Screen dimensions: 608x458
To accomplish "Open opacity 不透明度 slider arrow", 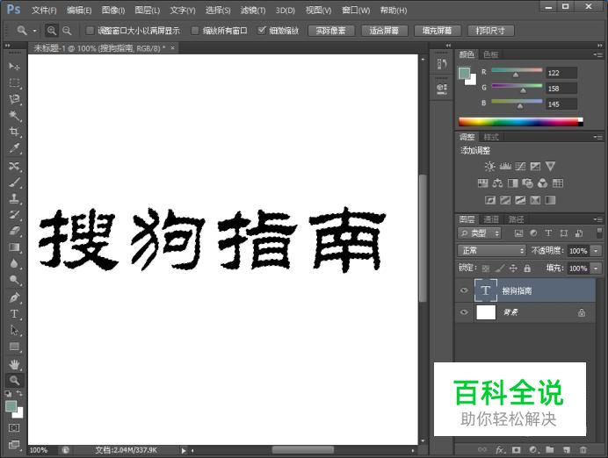I will [x=596, y=251].
